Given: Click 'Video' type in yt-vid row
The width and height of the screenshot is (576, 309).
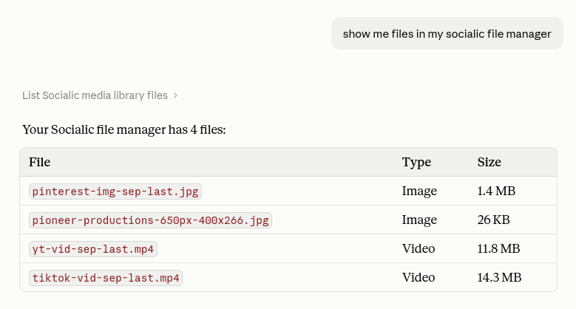Looking at the screenshot, I should tap(419, 248).
